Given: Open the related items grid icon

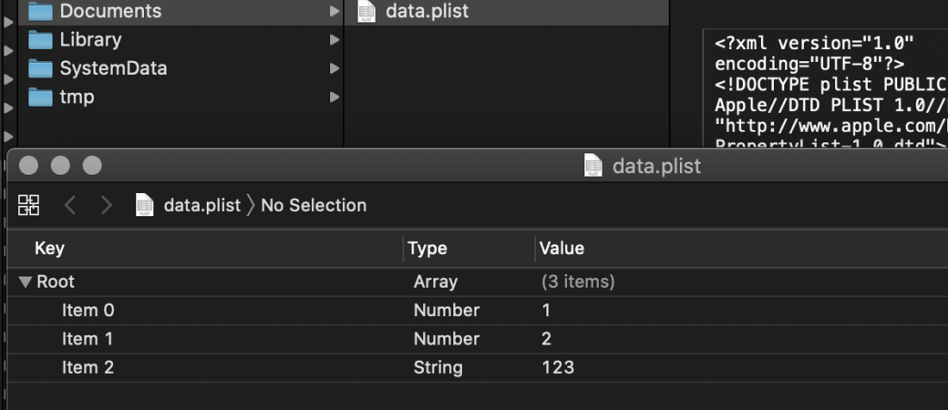Looking at the screenshot, I should (28, 205).
